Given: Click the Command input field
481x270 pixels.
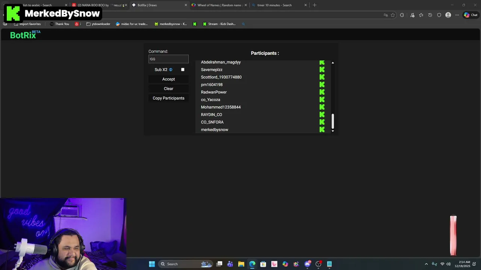Looking at the screenshot, I should coord(168,59).
